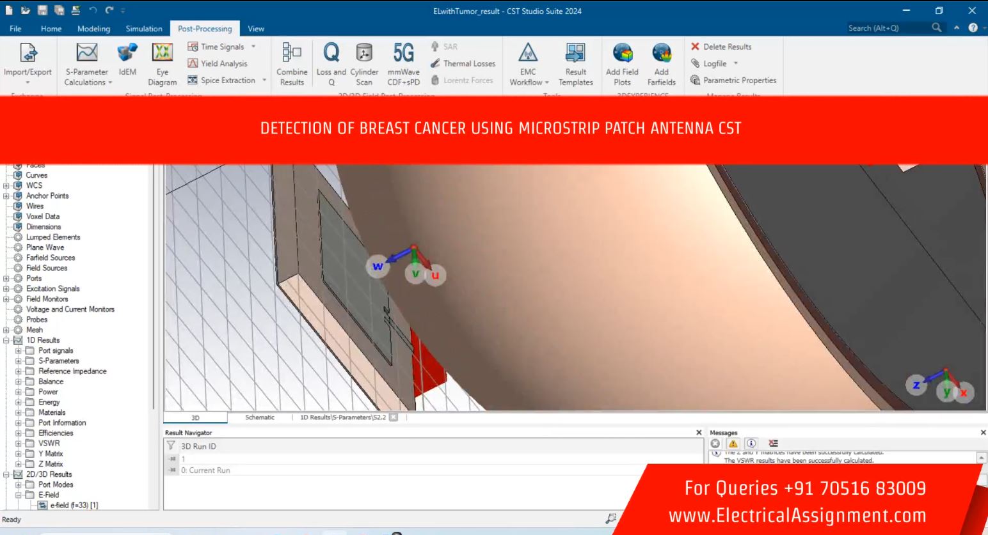988x535 pixels.
Task: Toggle error messages filter in Messages panel
Action: click(715, 444)
